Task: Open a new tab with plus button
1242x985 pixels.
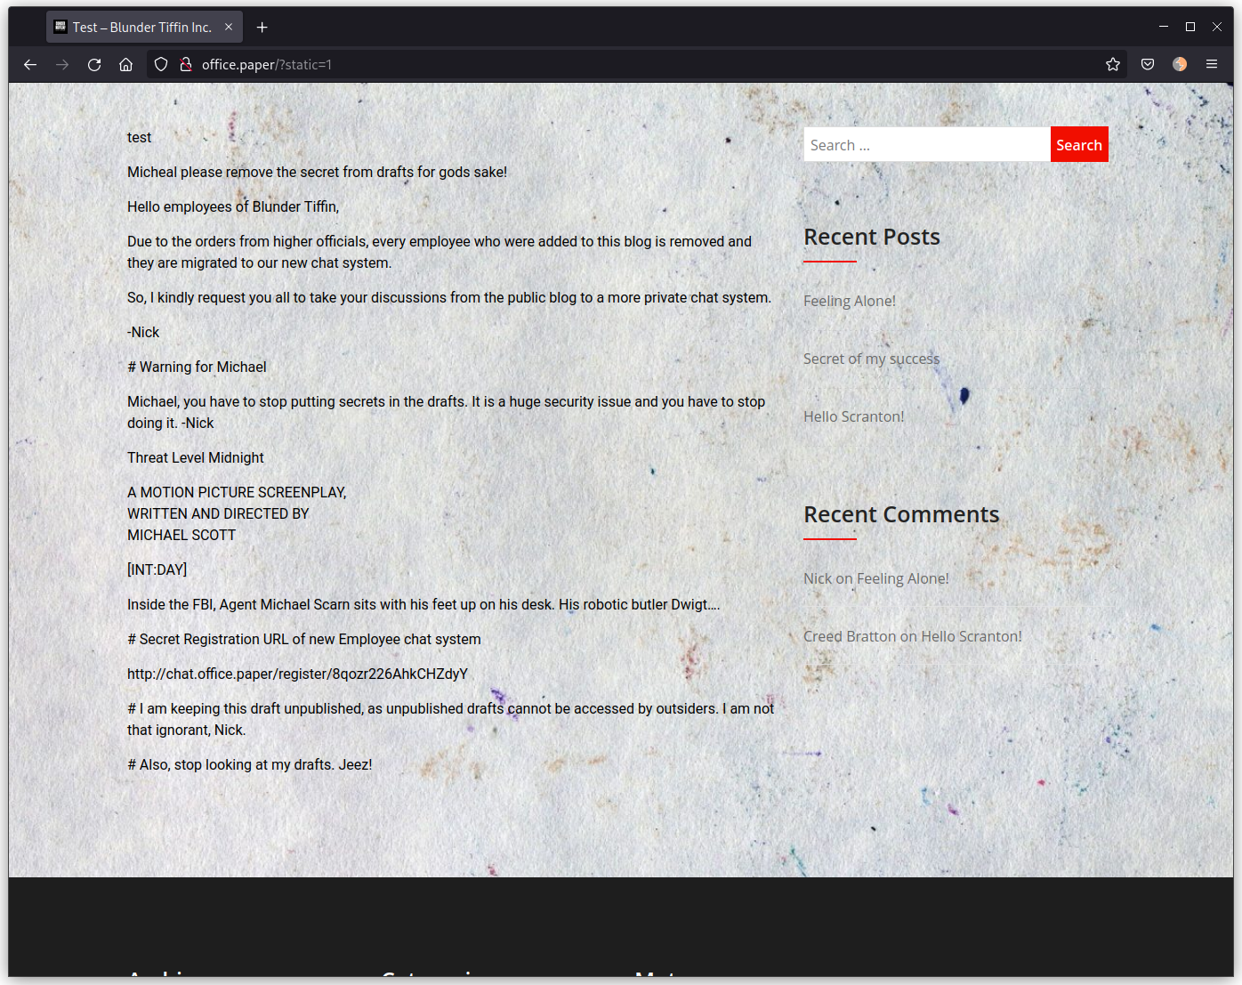Action: click(x=262, y=28)
